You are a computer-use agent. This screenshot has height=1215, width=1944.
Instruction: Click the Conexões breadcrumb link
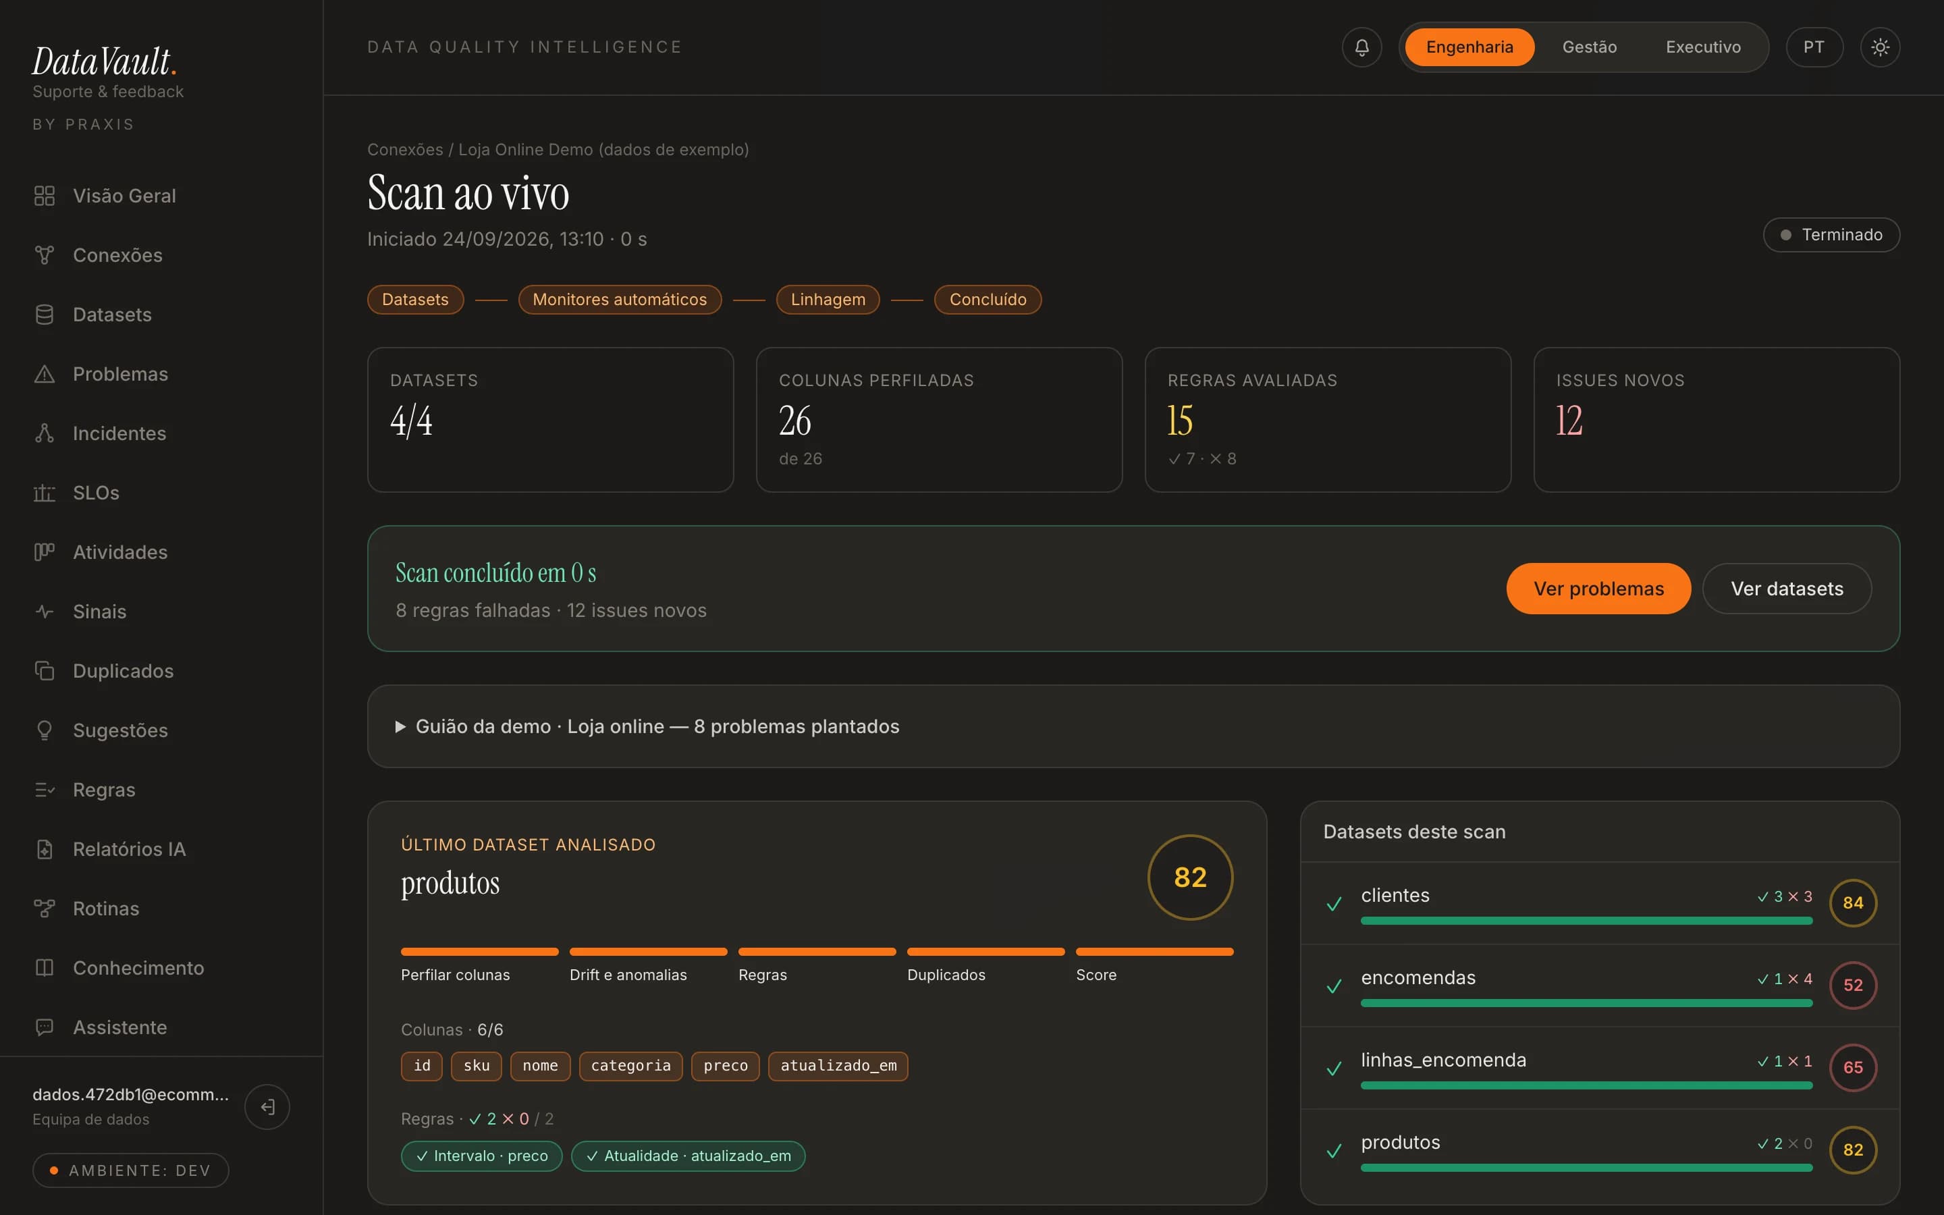click(405, 149)
